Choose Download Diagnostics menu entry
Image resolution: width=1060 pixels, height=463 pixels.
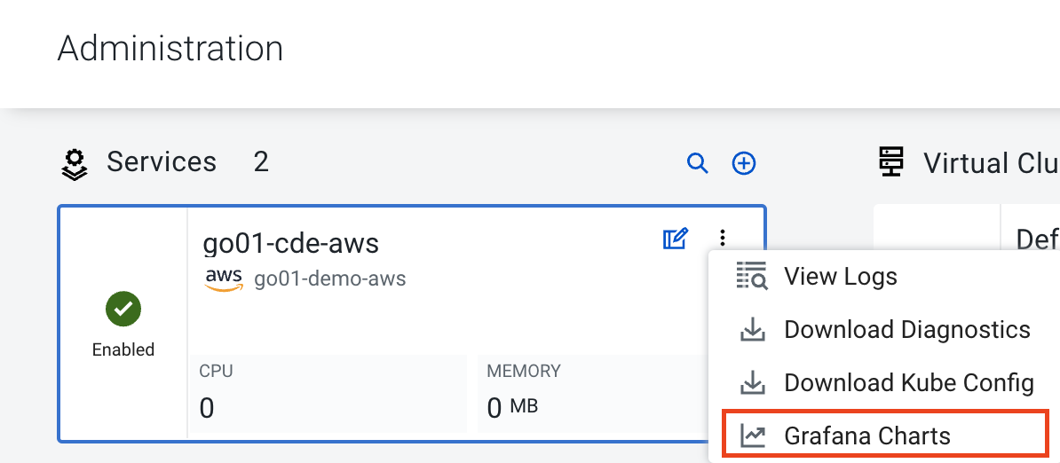tap(906, 330)
